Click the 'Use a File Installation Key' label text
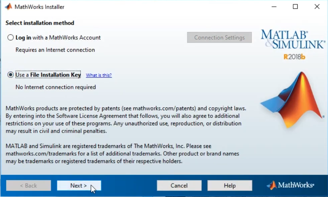Viewport: 328px width, 197px height. point(48,75)
